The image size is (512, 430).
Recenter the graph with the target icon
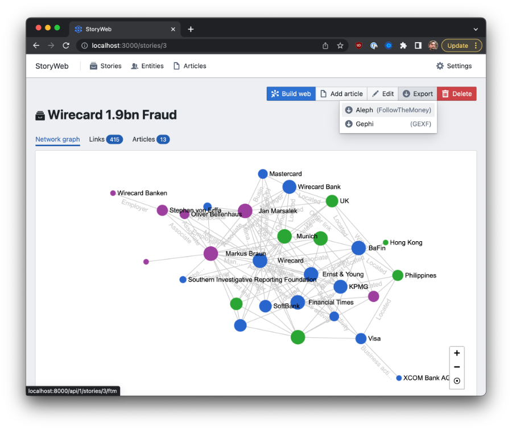457,380
